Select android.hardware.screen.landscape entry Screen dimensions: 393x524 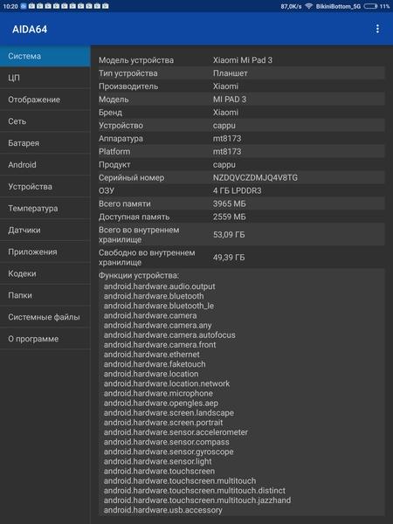[x=169, y=413]
